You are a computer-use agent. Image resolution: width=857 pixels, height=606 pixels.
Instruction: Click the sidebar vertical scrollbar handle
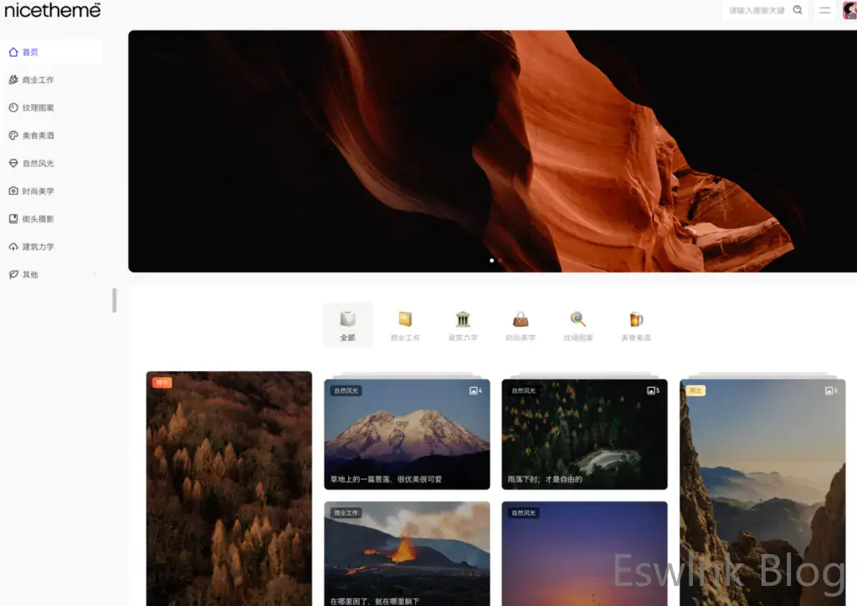[115, 300]
